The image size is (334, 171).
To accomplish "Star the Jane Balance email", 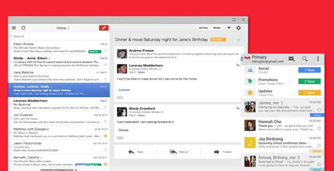I will (105, 79).
